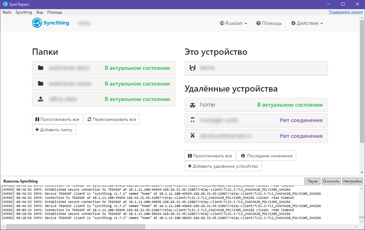This screenshot has width=365, height=230.
Task: Click the SyncTrayzor title bar app icon
Action: [5, 4]
